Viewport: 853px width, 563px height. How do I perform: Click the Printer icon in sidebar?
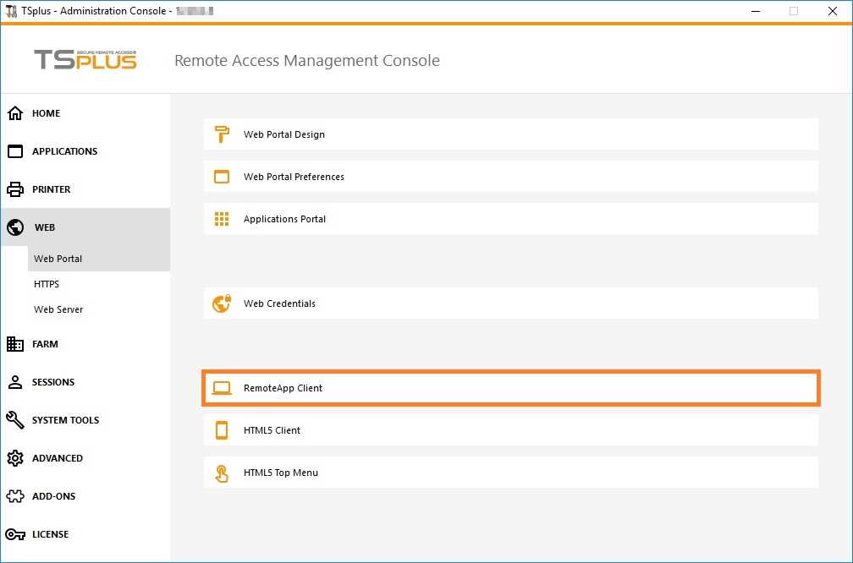coord(15,189)
